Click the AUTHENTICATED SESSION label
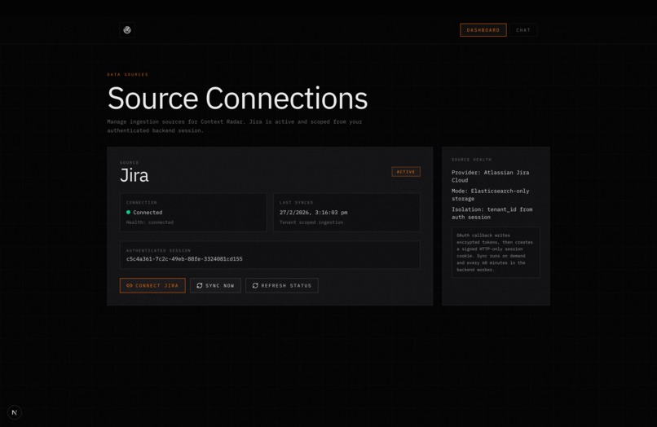657x427 pixels. pyautogui.click(x=158, y=251)
